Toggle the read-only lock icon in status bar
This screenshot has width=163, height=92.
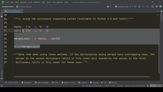point(148,86)
